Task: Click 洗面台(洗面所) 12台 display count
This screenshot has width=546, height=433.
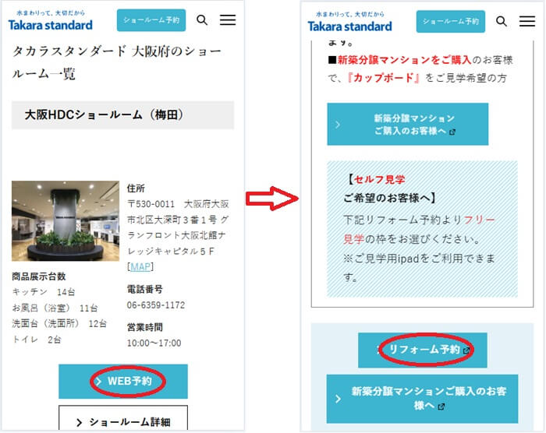Action: [59, 323]
